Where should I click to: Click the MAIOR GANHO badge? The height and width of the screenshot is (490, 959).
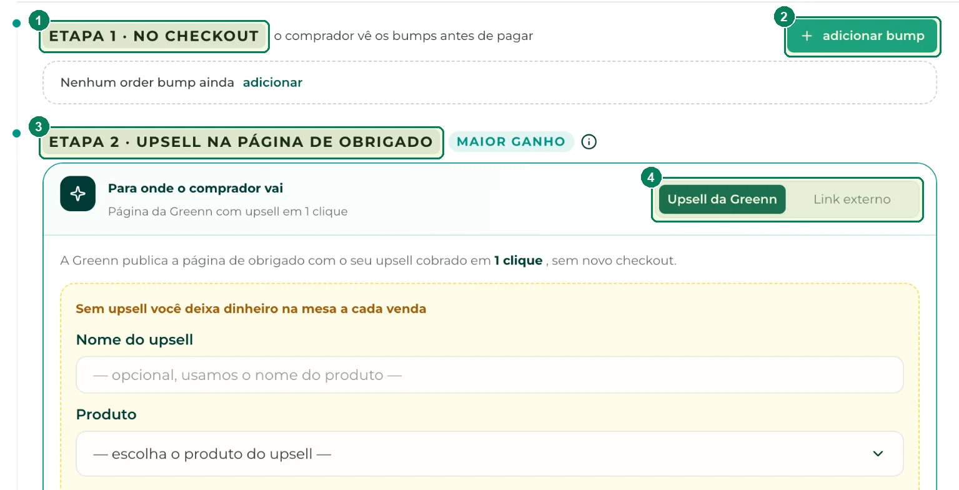pyautogui.click(x=511, y=142)
